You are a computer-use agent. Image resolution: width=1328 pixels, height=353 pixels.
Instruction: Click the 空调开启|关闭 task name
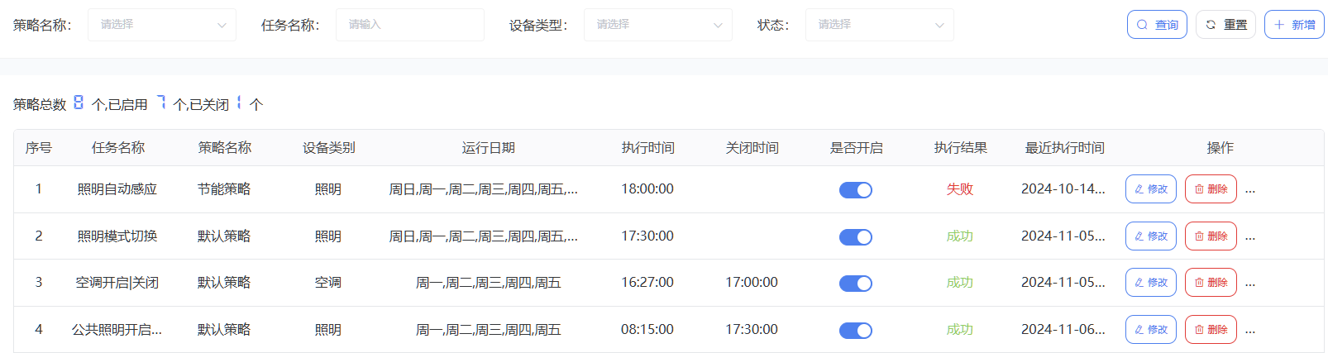[x=117, y=283]
